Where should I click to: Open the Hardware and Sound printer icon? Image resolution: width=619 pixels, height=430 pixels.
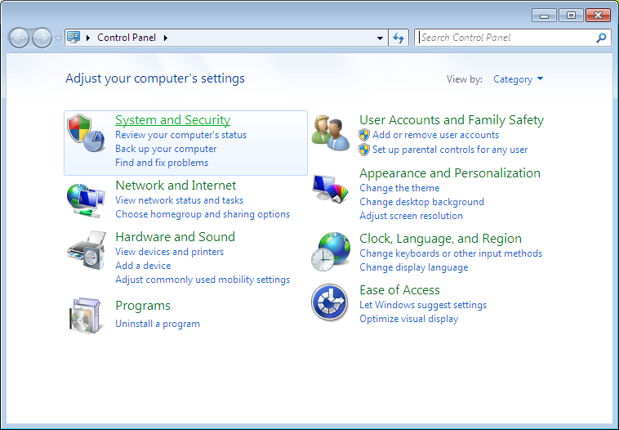(x=87, y=251)
